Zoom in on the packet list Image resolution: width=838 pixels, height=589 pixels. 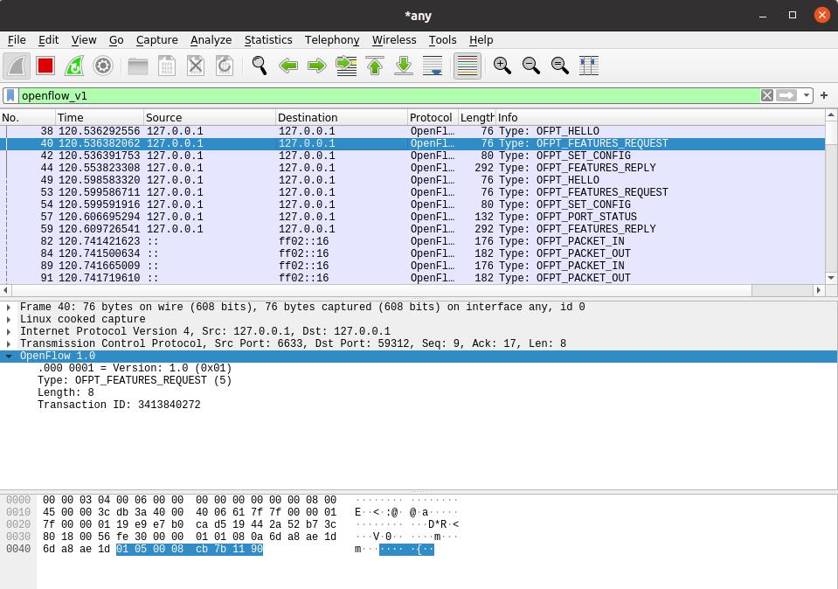[x=501, y=66]
